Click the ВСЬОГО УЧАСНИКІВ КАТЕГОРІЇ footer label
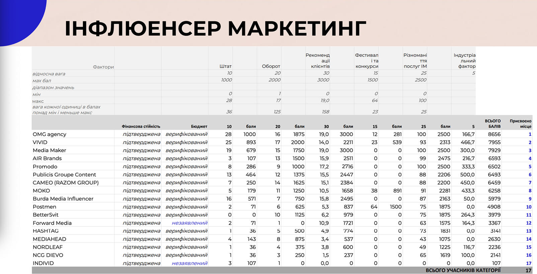Viewport: 537px width, 274px height. pyautogui.click(x=463, y=270)
